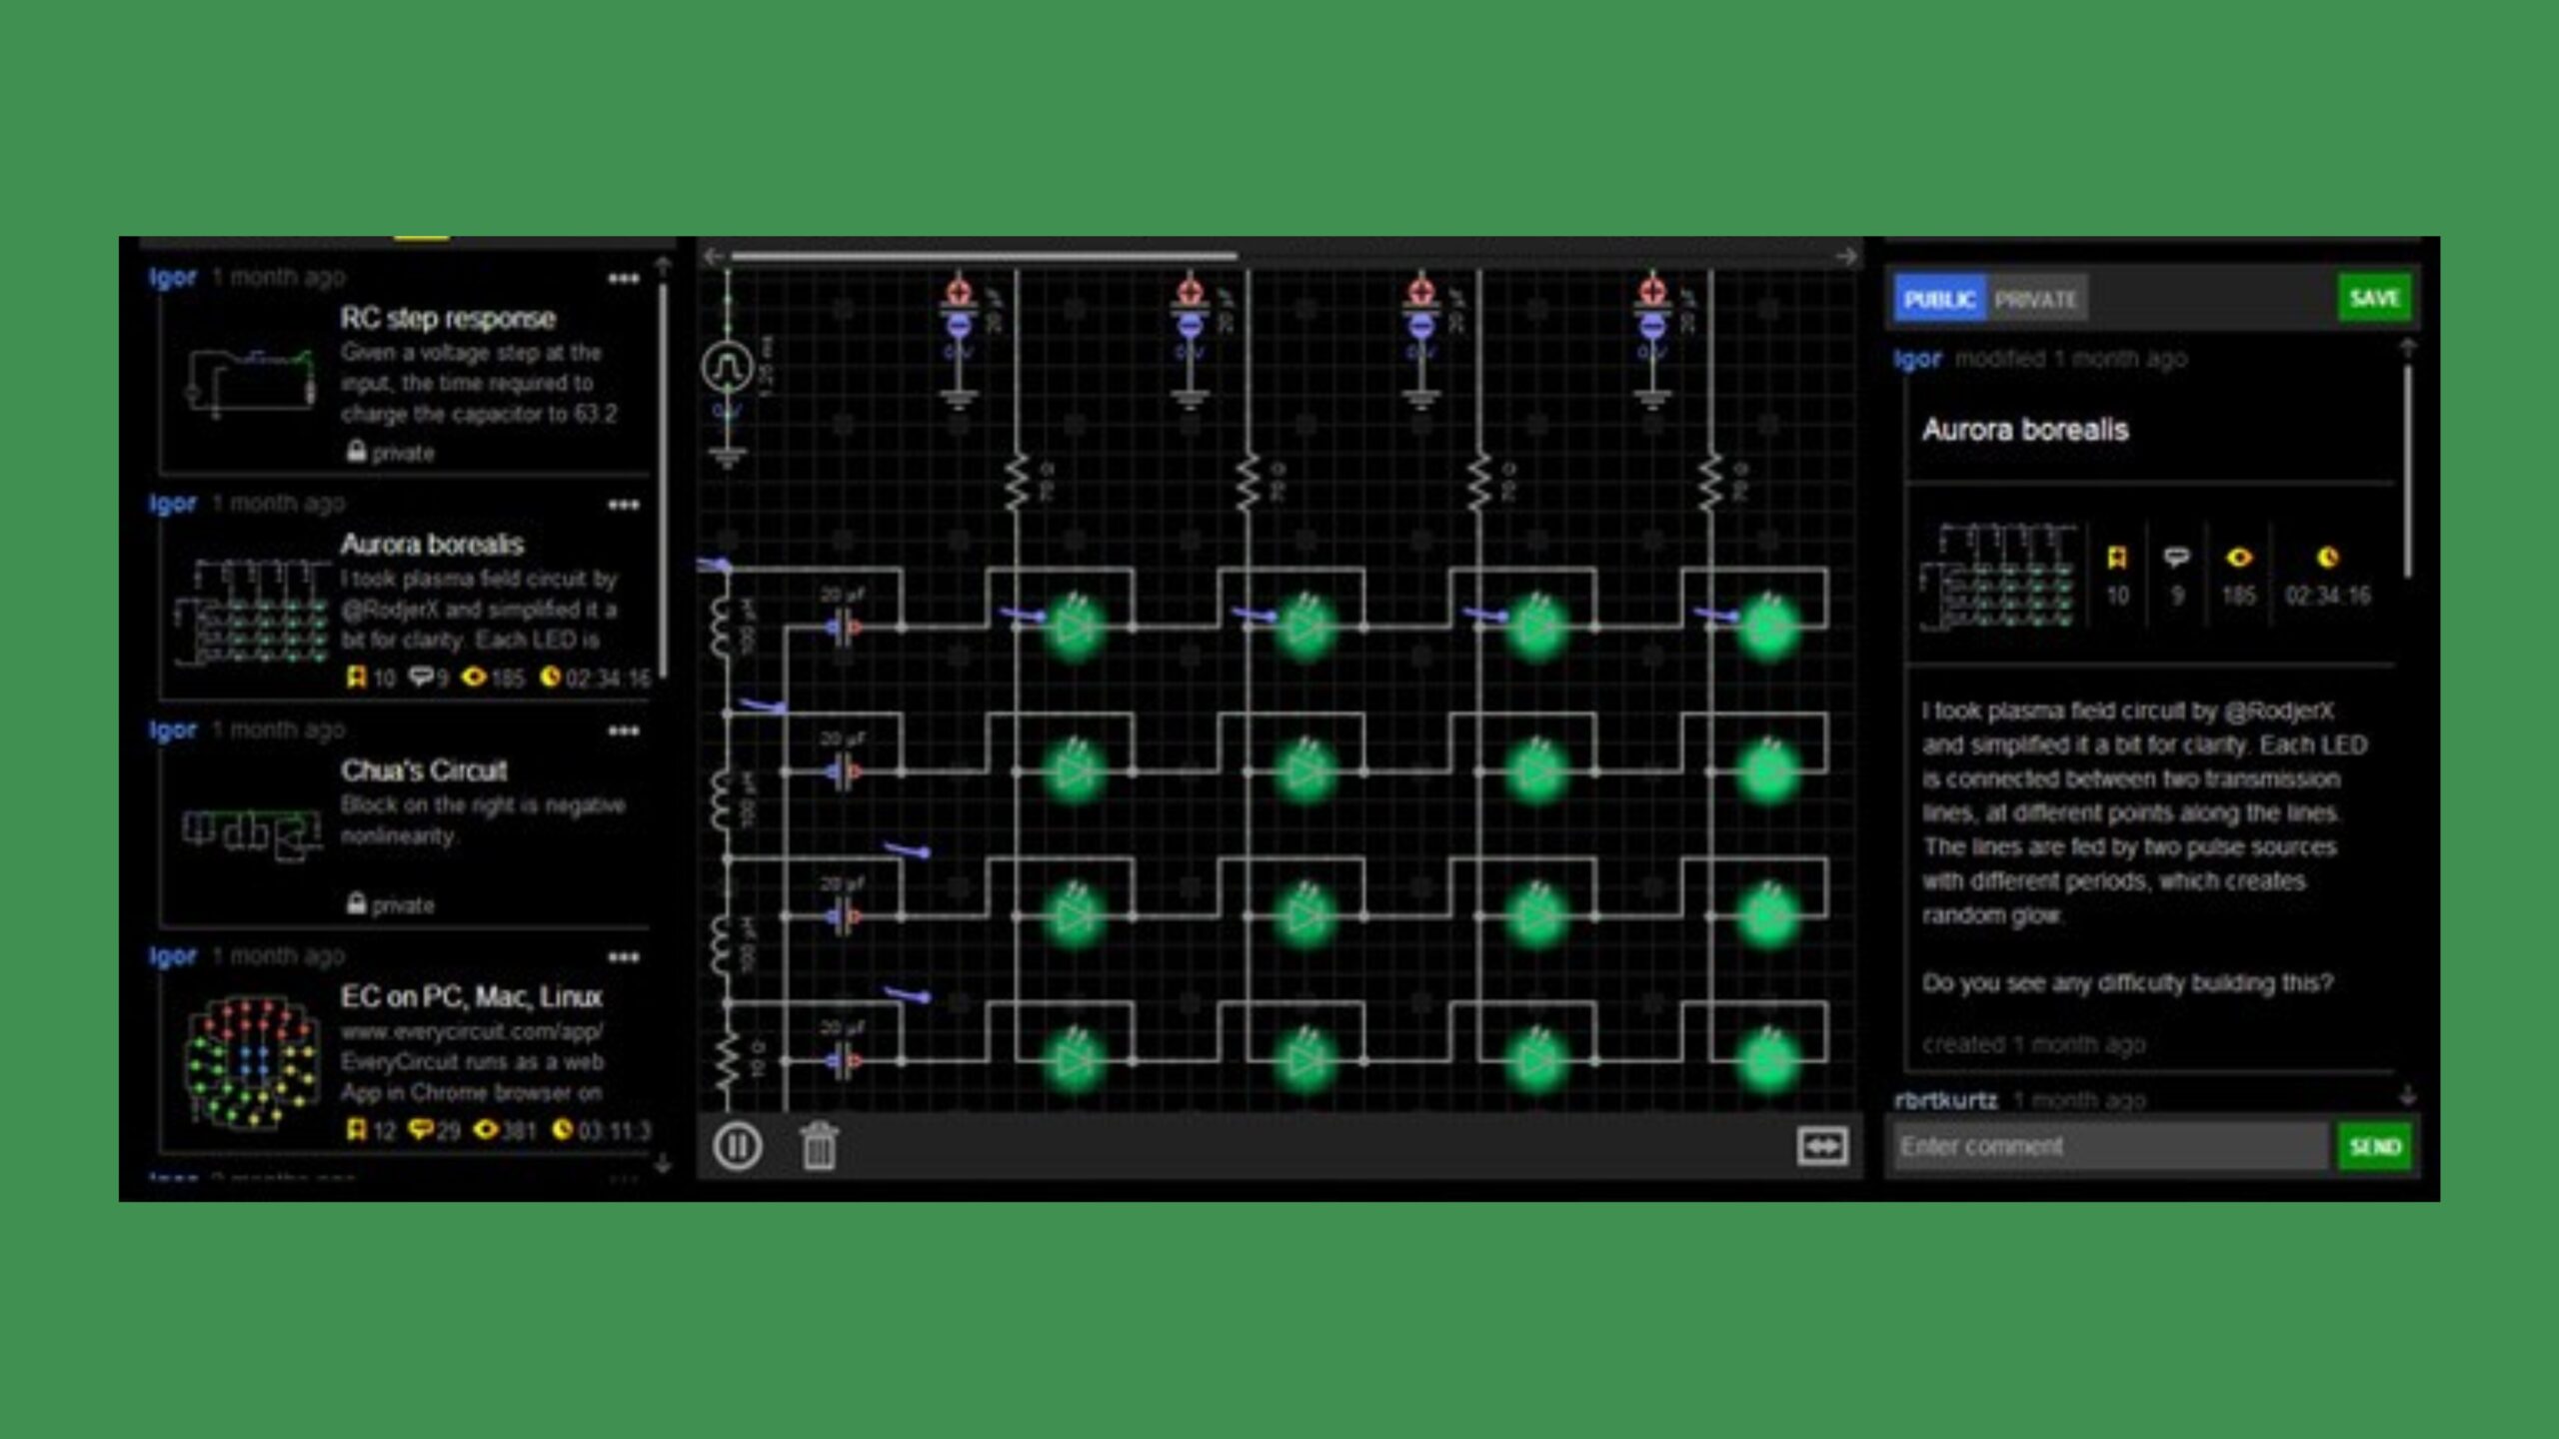
Task: Click the details panel vertical scrollbar thumb
Action: [2408, 471]
